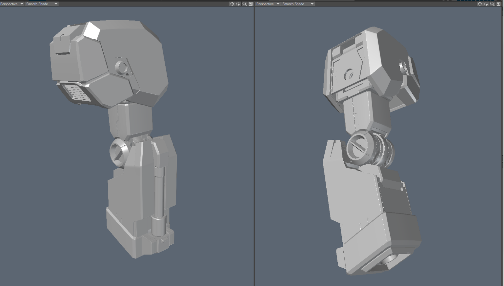Expand the chevron arrow beside right Smooth Shade
Viewport: 504px width, 286px height.
[x=312, y=4]
